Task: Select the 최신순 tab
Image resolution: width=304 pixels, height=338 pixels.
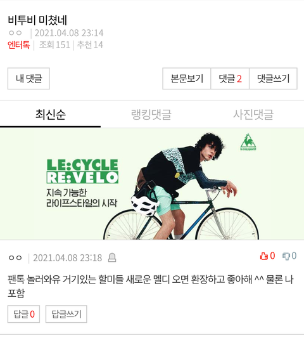Action: point(51,114)
